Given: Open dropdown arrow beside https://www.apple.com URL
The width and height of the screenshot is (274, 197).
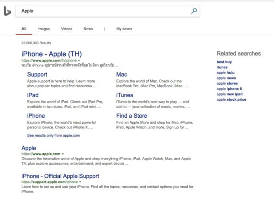Looking at the screenshot, I should pyautogui.click(x=63, y=154).
